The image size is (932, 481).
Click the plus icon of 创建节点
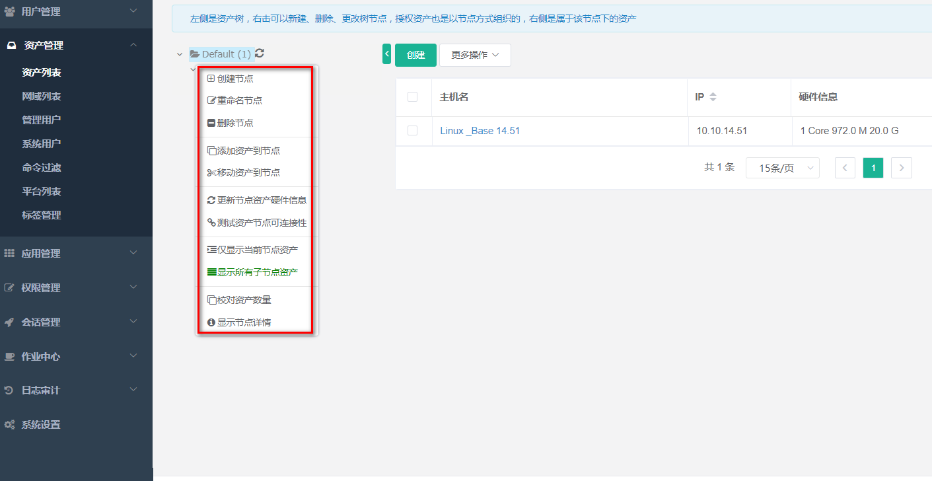(211, 79)
